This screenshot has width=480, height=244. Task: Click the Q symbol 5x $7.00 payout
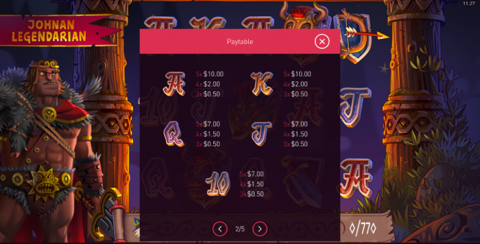(x=208, y=124)
